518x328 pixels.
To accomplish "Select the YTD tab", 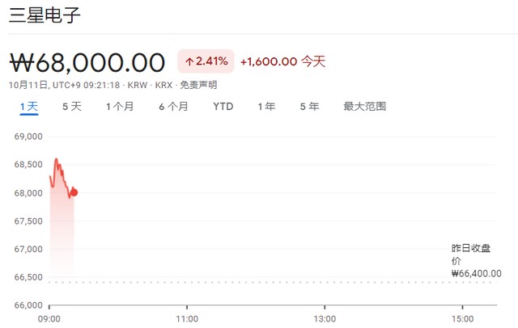I will point(223,106).
